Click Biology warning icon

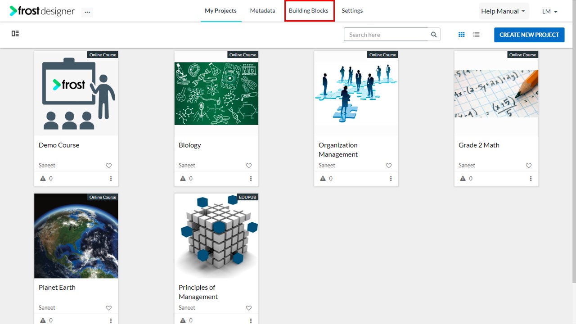183,179
